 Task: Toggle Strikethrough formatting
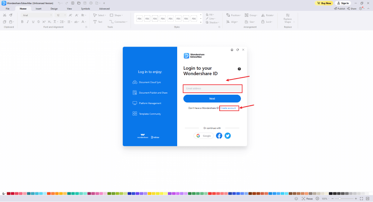point(38,22)
